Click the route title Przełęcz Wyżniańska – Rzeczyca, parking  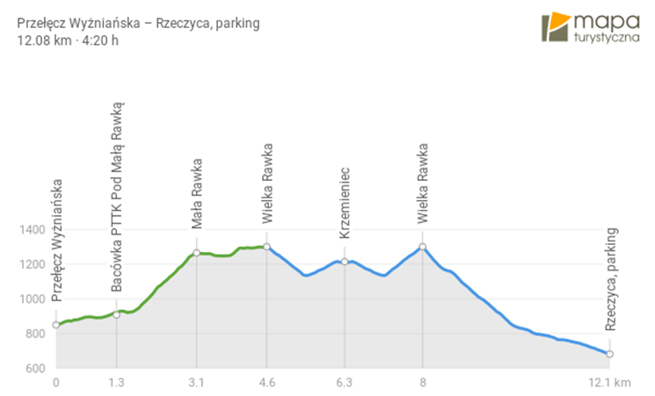pyautogui.click(x=138, y=23)
